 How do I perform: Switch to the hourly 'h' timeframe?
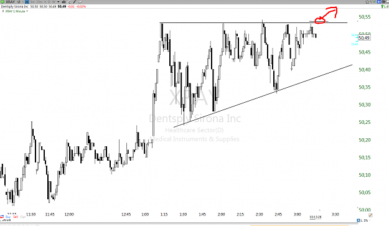pyautogui.click(x=45, y=2)
